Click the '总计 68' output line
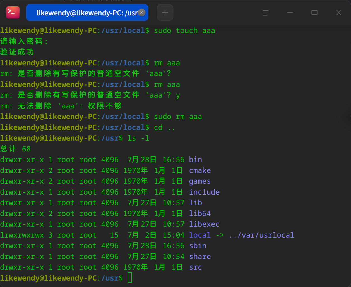 click(x=15, y=149)
